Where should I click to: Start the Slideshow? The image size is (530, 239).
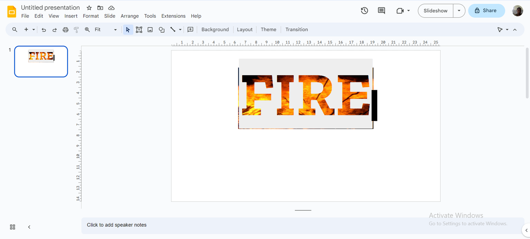[x=436, y=11]
